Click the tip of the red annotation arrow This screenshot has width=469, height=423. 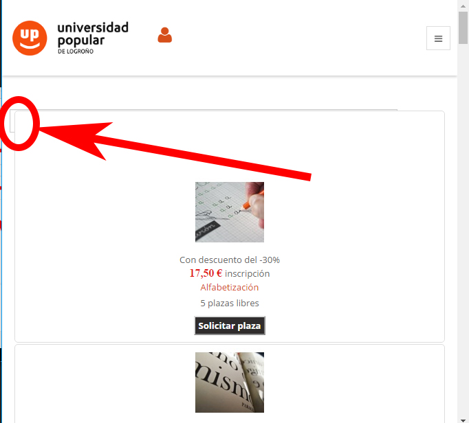[41, 129]
